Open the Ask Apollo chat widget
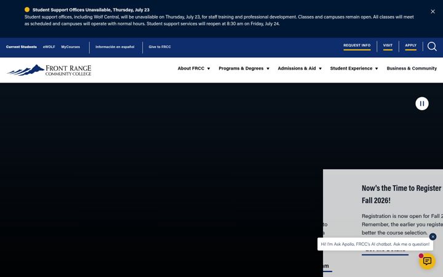Image resolution: width=443 pixels, height=277 pixels. click(x=427, y=261)
